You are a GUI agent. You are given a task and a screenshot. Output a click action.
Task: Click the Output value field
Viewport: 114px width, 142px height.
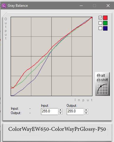click(x=75, y=111)
